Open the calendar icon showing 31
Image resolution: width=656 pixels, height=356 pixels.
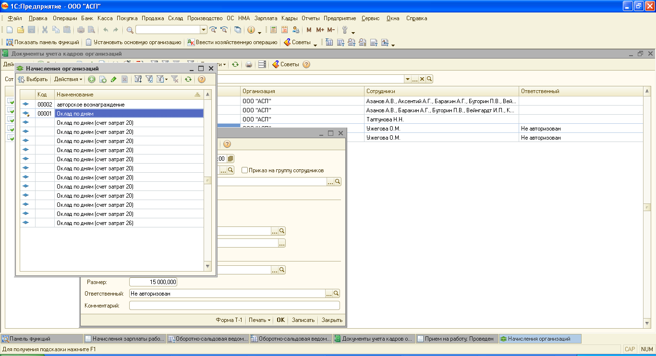tap(284, 30)
